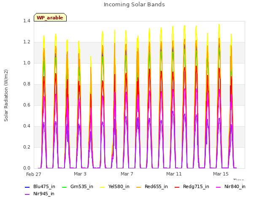Click the 1.2 y-axis tick label
This screenshot has height=202, width=270.
pyautogui.click(x=27, y=42)
